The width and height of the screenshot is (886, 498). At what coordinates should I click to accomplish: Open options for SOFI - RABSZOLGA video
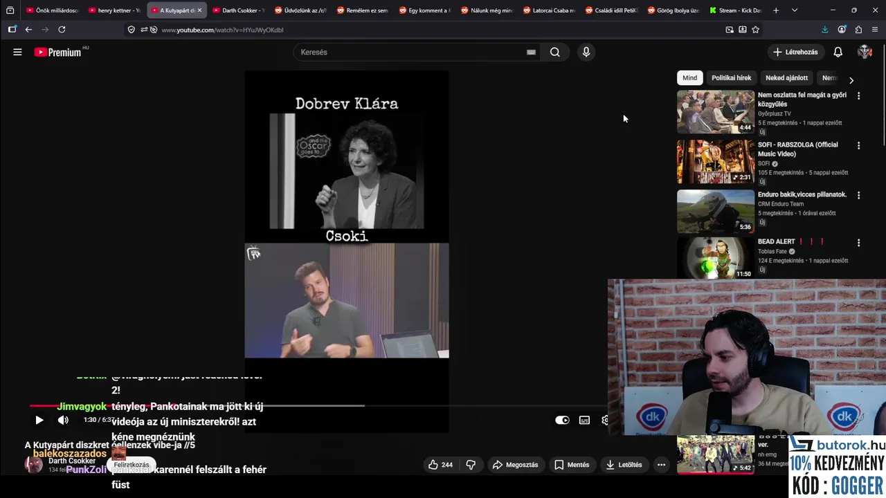858,146
